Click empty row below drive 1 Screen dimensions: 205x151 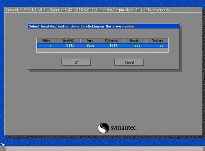(102, 50)
